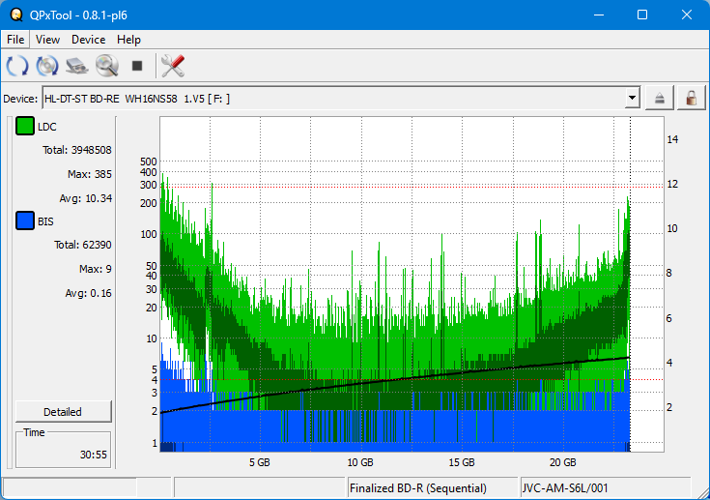Toggle the drive lock padlock icon

tap(691, 98)
